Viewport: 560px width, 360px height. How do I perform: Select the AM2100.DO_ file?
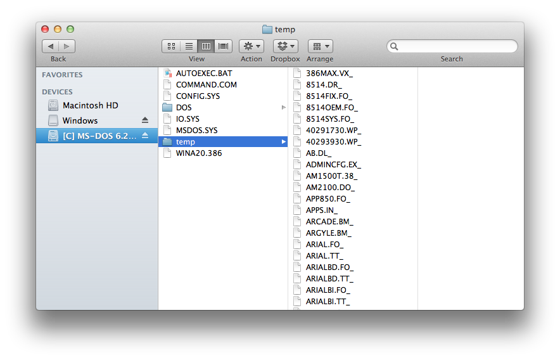[x=353, y=188]
